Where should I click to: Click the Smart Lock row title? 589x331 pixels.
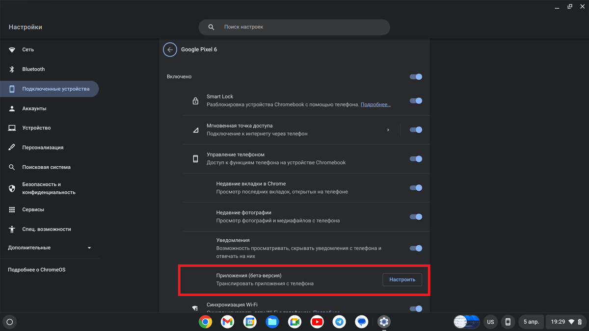pos(220,97)
